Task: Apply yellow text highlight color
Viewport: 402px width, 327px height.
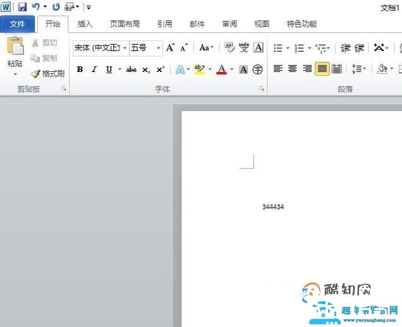Action: 200,69
